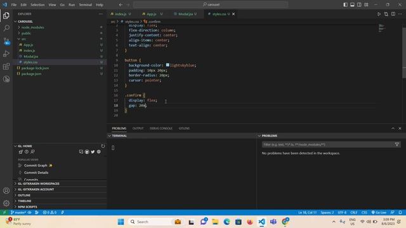Click the filter funnel icon in Problems

pyautogui.click(x=396, y=144)
